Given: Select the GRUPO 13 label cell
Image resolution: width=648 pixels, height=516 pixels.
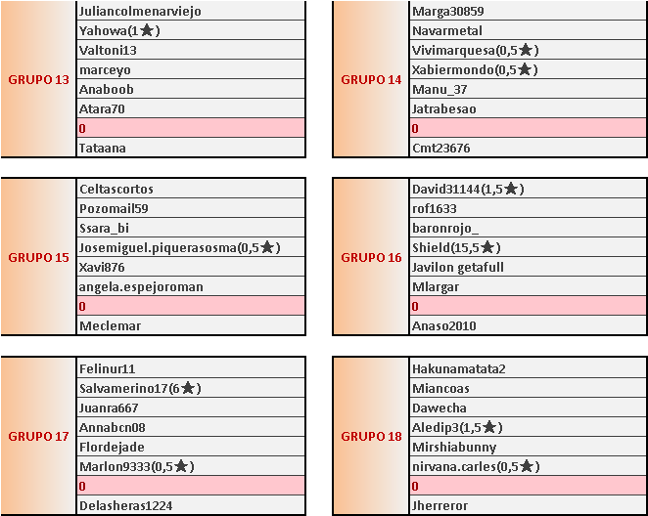Looking at the screenshot, I should [39, 79].
